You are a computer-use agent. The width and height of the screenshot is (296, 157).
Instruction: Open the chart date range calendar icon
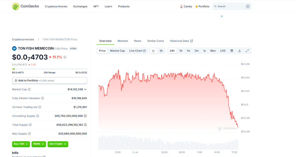click(232, 51)
